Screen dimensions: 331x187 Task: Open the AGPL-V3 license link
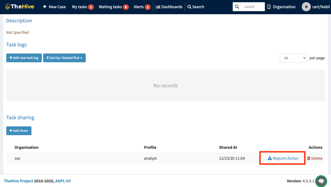(63, 181)
